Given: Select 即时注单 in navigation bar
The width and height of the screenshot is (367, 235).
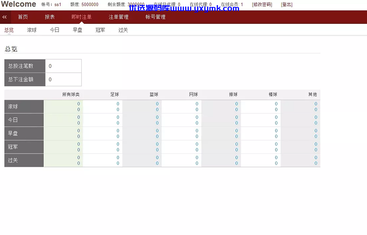Looking at the screenshot, I should [81, 17].
